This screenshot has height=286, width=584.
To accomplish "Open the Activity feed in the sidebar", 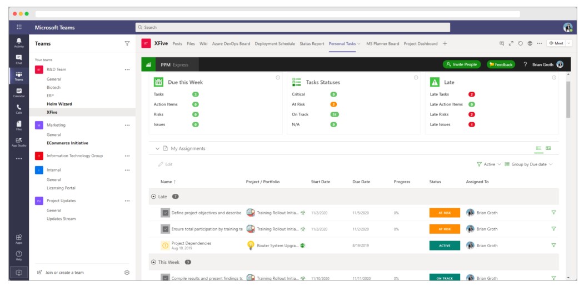I will tap(19, 43).
